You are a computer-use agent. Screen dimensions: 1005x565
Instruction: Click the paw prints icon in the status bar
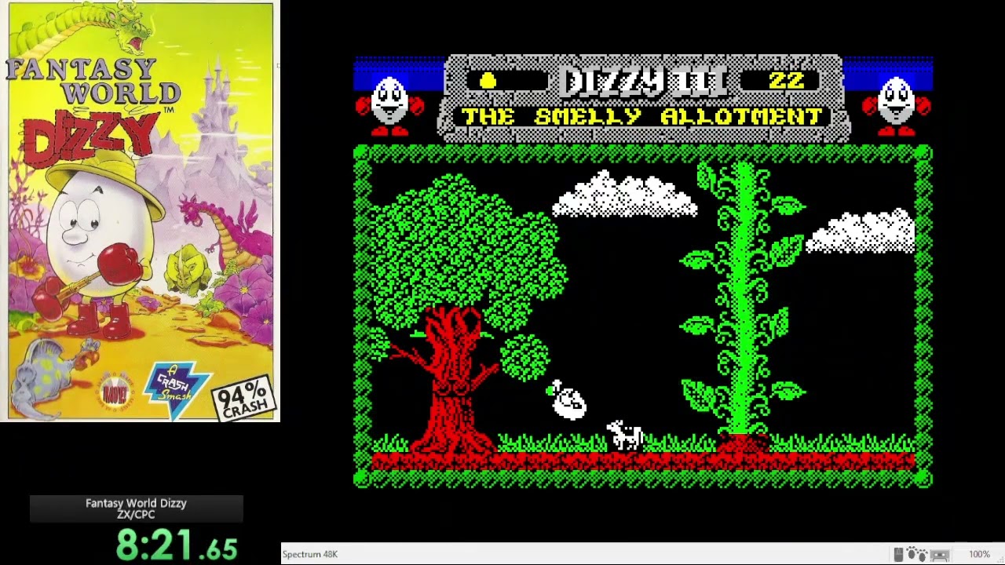tap(917, 555)
